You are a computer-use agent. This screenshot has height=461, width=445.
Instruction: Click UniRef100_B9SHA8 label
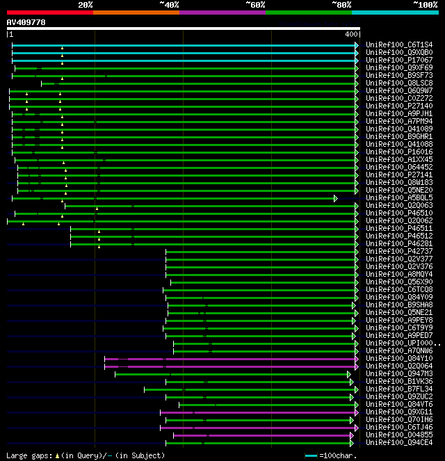pos(399,305)
